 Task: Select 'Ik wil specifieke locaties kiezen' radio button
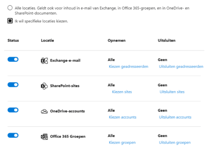[10, 21]
